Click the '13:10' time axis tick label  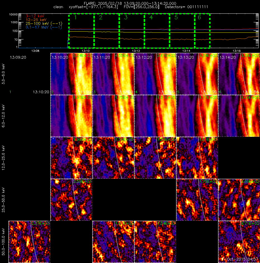[x=86, y=51]
